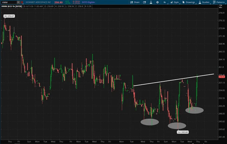
Task: Click the 266.55 price axis label
Action: tap(222, 51)
